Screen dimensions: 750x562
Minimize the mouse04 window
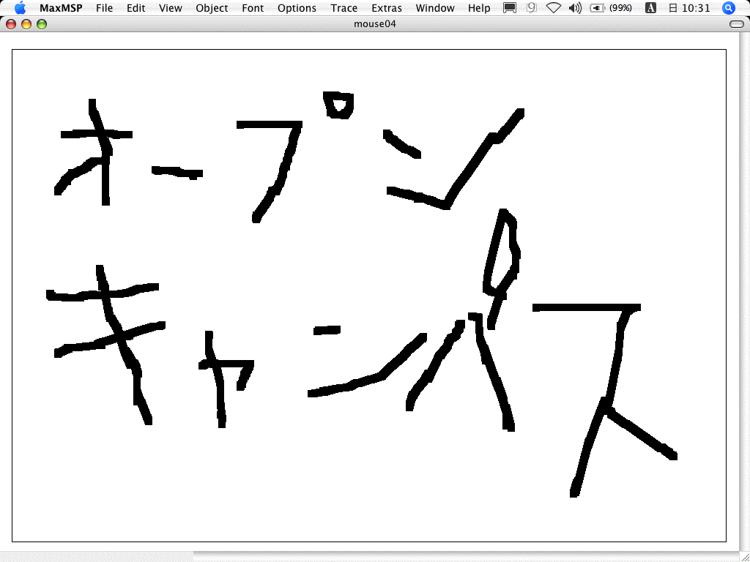tap(26, 24)
